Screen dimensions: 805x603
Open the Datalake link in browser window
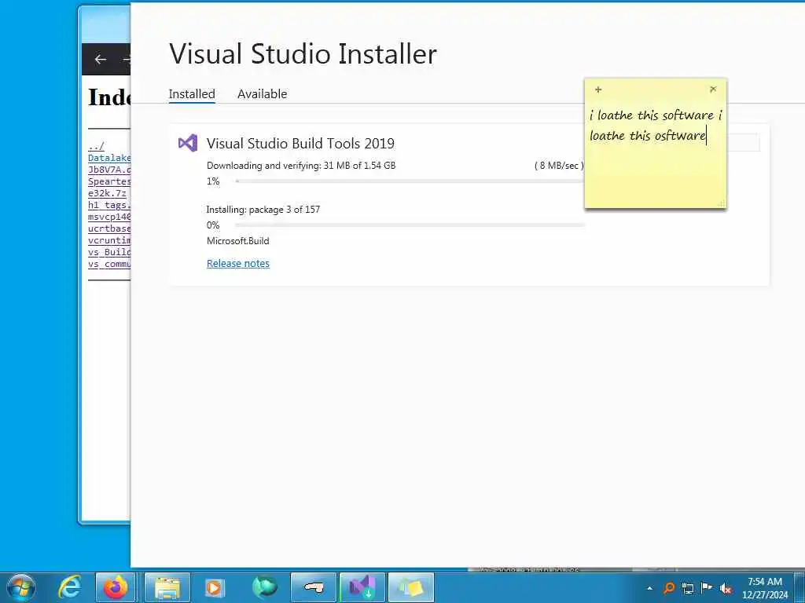click(x=108, y=158)
